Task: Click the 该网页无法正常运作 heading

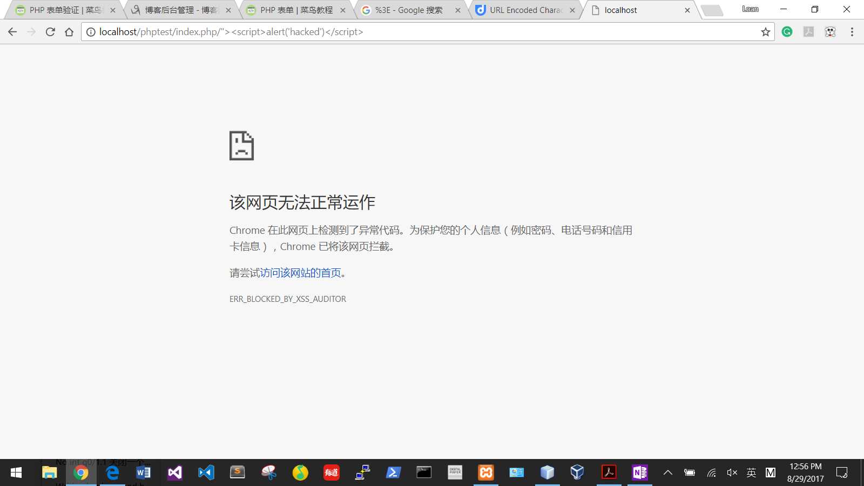Action: point(302,202)
